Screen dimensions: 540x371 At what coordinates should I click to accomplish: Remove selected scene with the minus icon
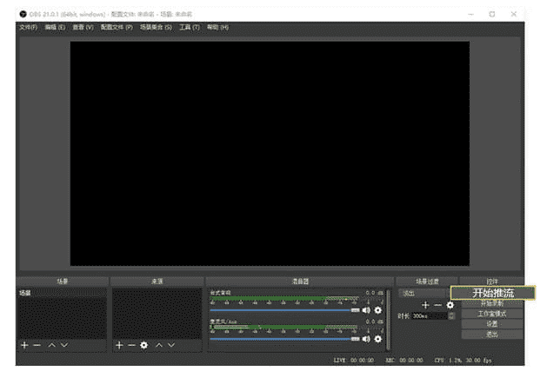coord(37,345)
